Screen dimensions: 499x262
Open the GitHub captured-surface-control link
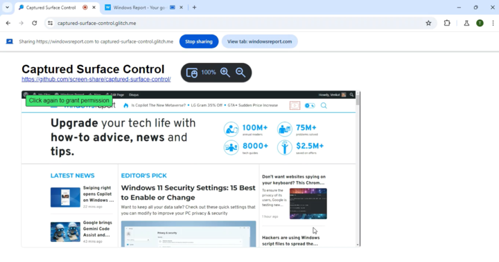96,79
